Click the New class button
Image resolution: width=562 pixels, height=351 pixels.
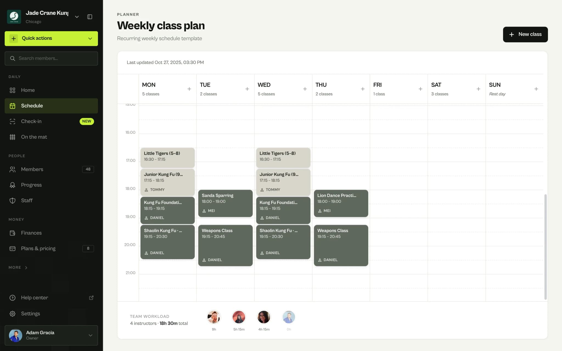(525, 34)
